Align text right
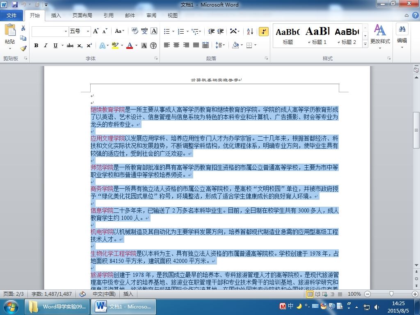The width and height of the screenshot is (420, 315). 186,45
